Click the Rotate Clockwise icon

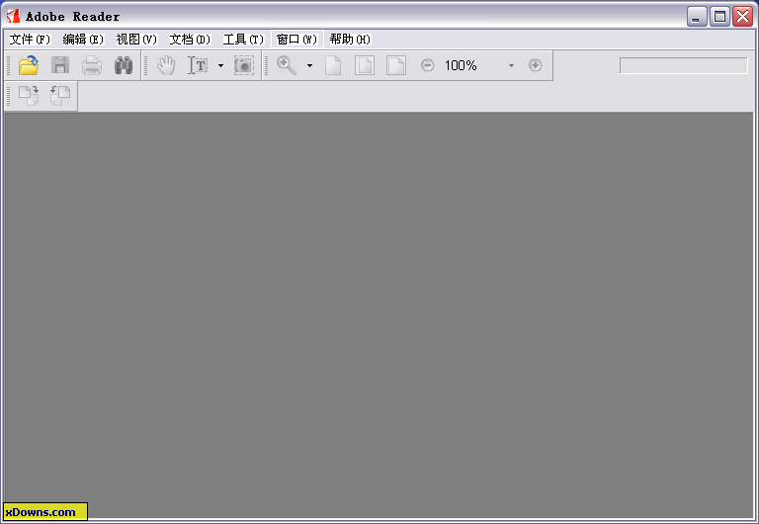pos(29,95)
